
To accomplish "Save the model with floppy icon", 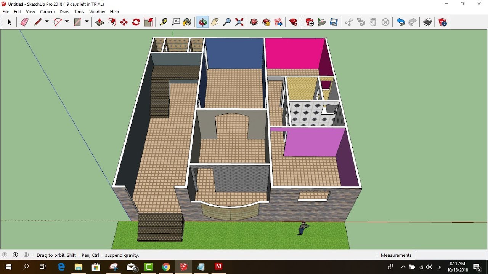I will (x=334, y=22).
